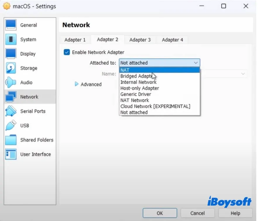Select the Audio speaker icon

pos(11,82)
